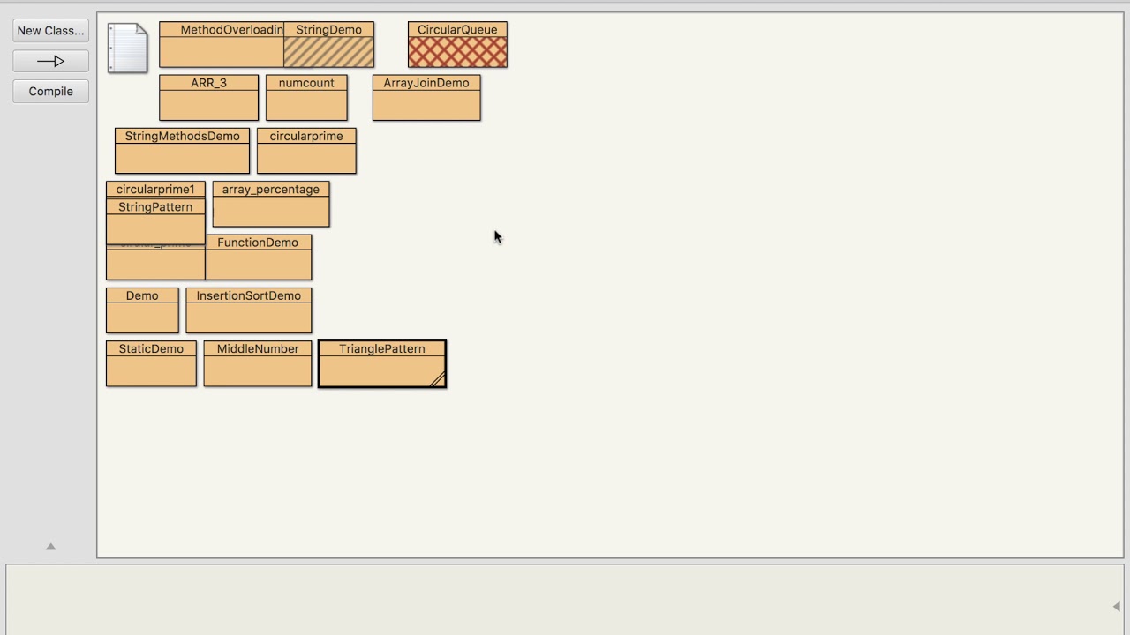Click resize handle of TrianglePattern class
1130x635 pixels.
coord(438,379)
